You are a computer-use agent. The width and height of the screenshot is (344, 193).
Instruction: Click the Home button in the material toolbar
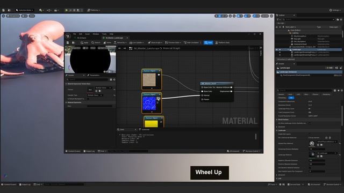point(107,43)
